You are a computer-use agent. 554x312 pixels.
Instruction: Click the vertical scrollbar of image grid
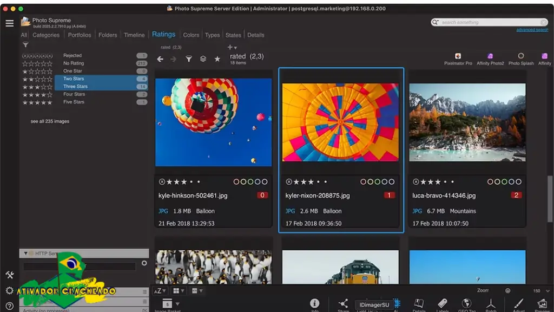(550, 199)
